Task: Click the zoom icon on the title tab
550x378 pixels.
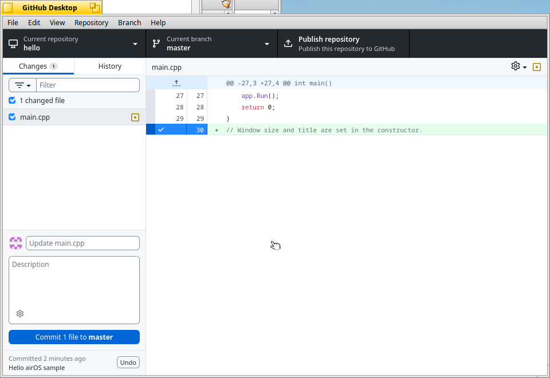Action: tap(95, 7)
